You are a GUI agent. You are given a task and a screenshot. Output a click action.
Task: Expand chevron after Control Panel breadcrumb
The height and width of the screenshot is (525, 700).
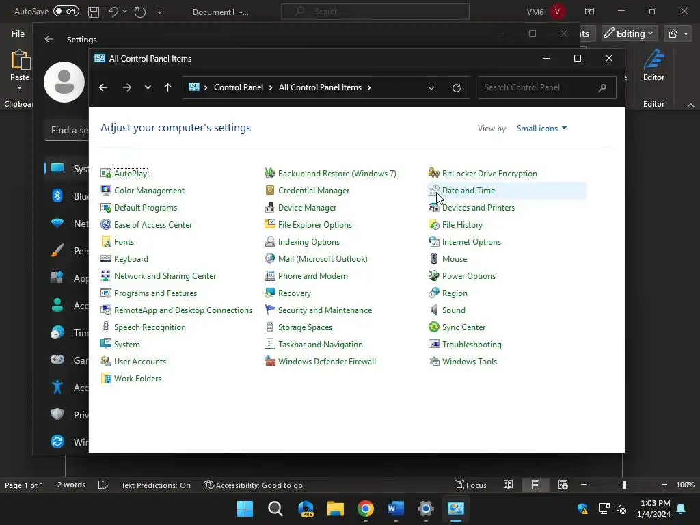pyautogui.click(x=271, y=87)
